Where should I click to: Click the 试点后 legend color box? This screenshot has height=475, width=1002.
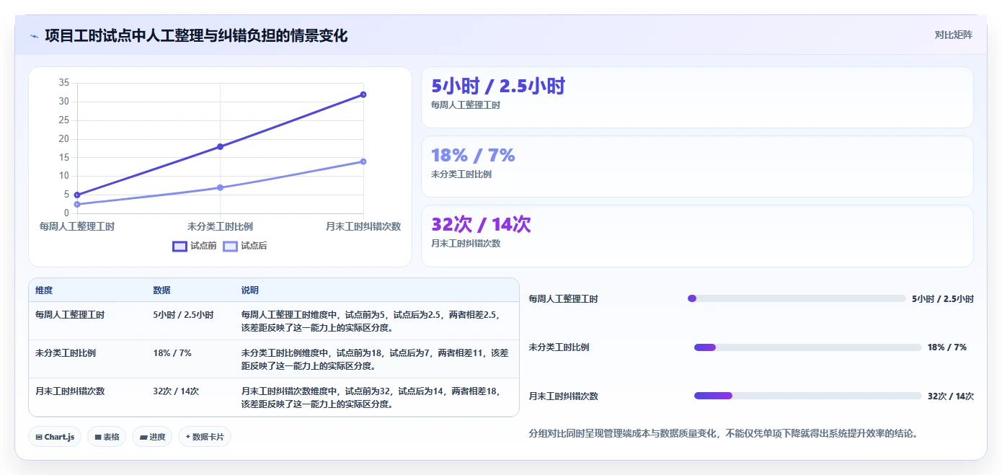click(230, 246)
